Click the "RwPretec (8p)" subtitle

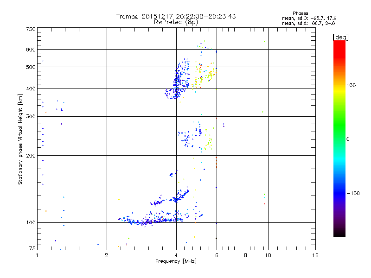[176, 22]
